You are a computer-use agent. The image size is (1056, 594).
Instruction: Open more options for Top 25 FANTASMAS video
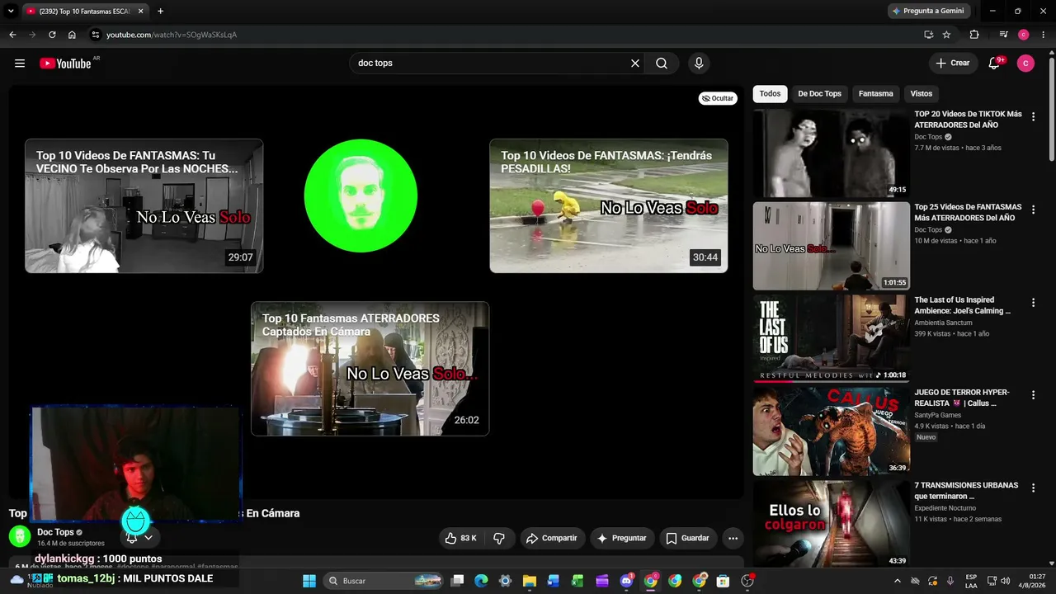(1033, 210)
